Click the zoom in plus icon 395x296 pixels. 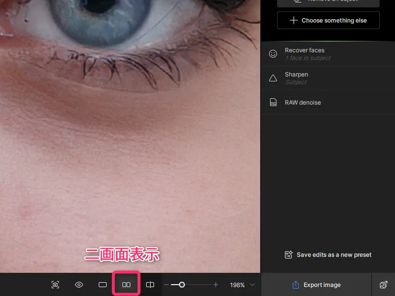[216, 285]
